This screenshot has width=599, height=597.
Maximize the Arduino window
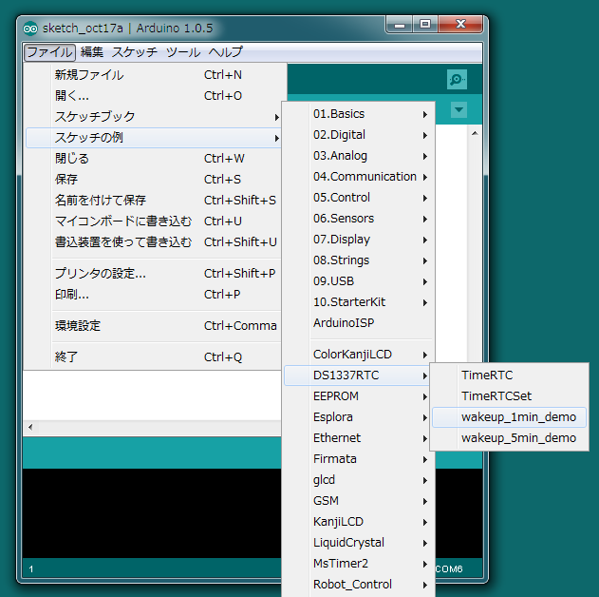point(425,25)
